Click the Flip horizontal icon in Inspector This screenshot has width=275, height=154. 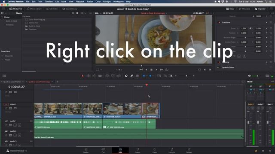(x=239, y=56)
